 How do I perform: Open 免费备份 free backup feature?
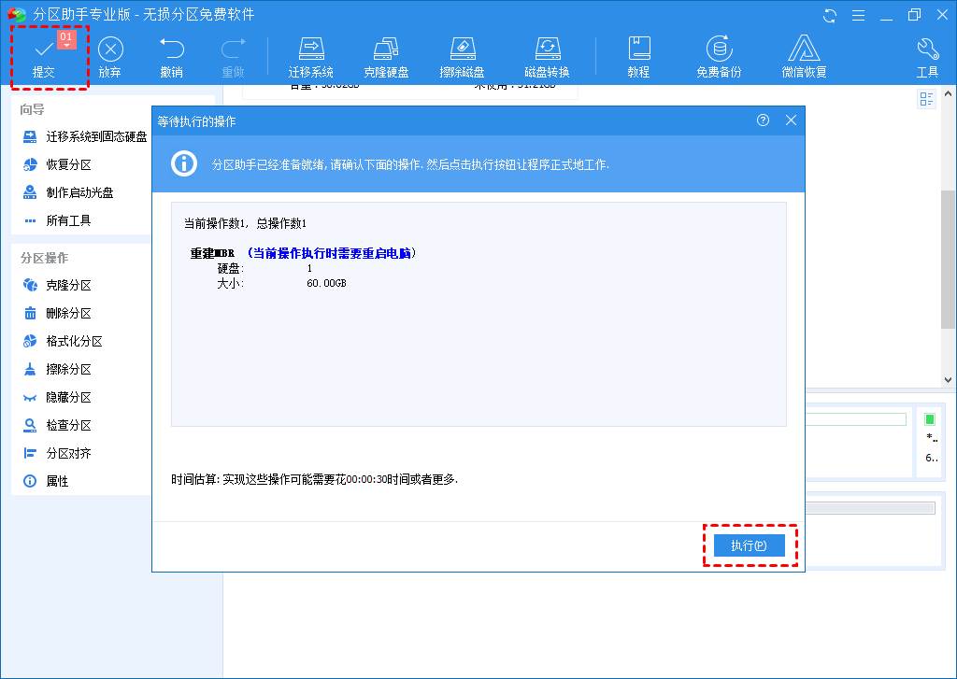click(x=719, y=54)
